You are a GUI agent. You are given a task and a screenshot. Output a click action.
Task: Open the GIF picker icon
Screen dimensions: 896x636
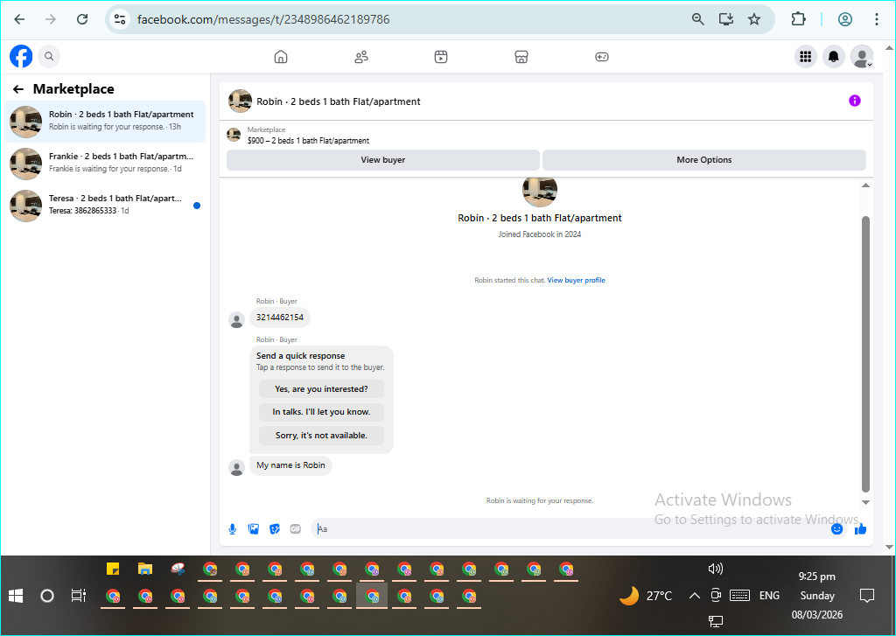pos(296,529)
